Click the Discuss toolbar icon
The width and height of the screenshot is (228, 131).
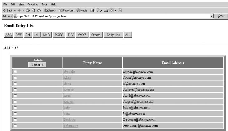[x=120, y=11]
